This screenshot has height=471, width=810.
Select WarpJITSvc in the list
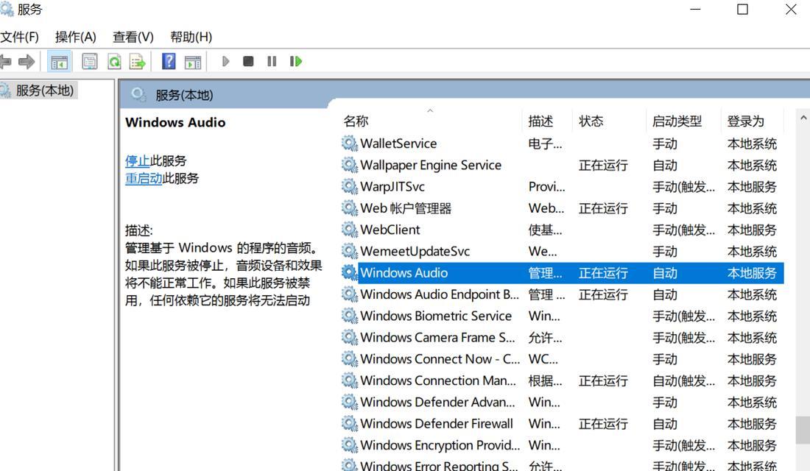point(392,186)
